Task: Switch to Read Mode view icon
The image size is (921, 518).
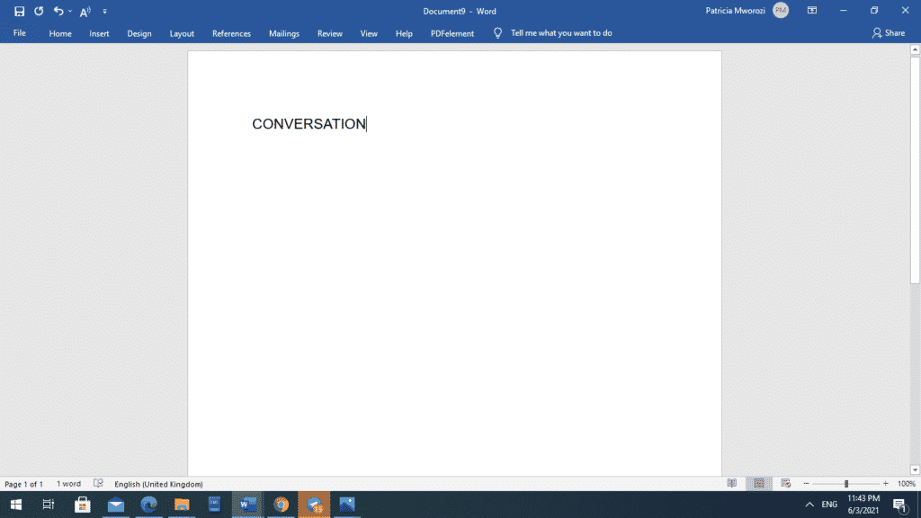Action: coord(732,483)
